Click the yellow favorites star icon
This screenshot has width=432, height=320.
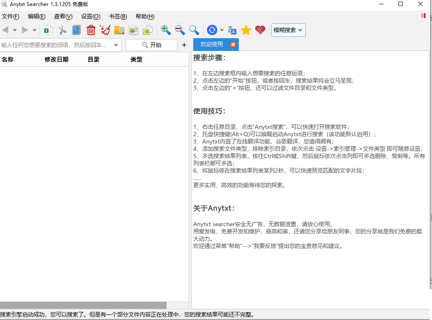tap(246, 30)
